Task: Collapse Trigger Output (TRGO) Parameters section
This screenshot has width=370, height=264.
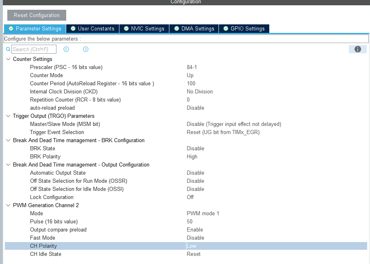Action: (x=8, y=116)
